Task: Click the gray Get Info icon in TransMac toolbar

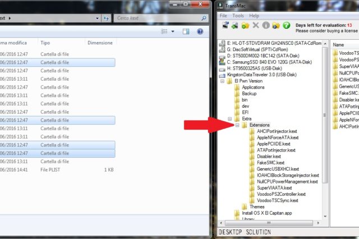Action: 266,25
